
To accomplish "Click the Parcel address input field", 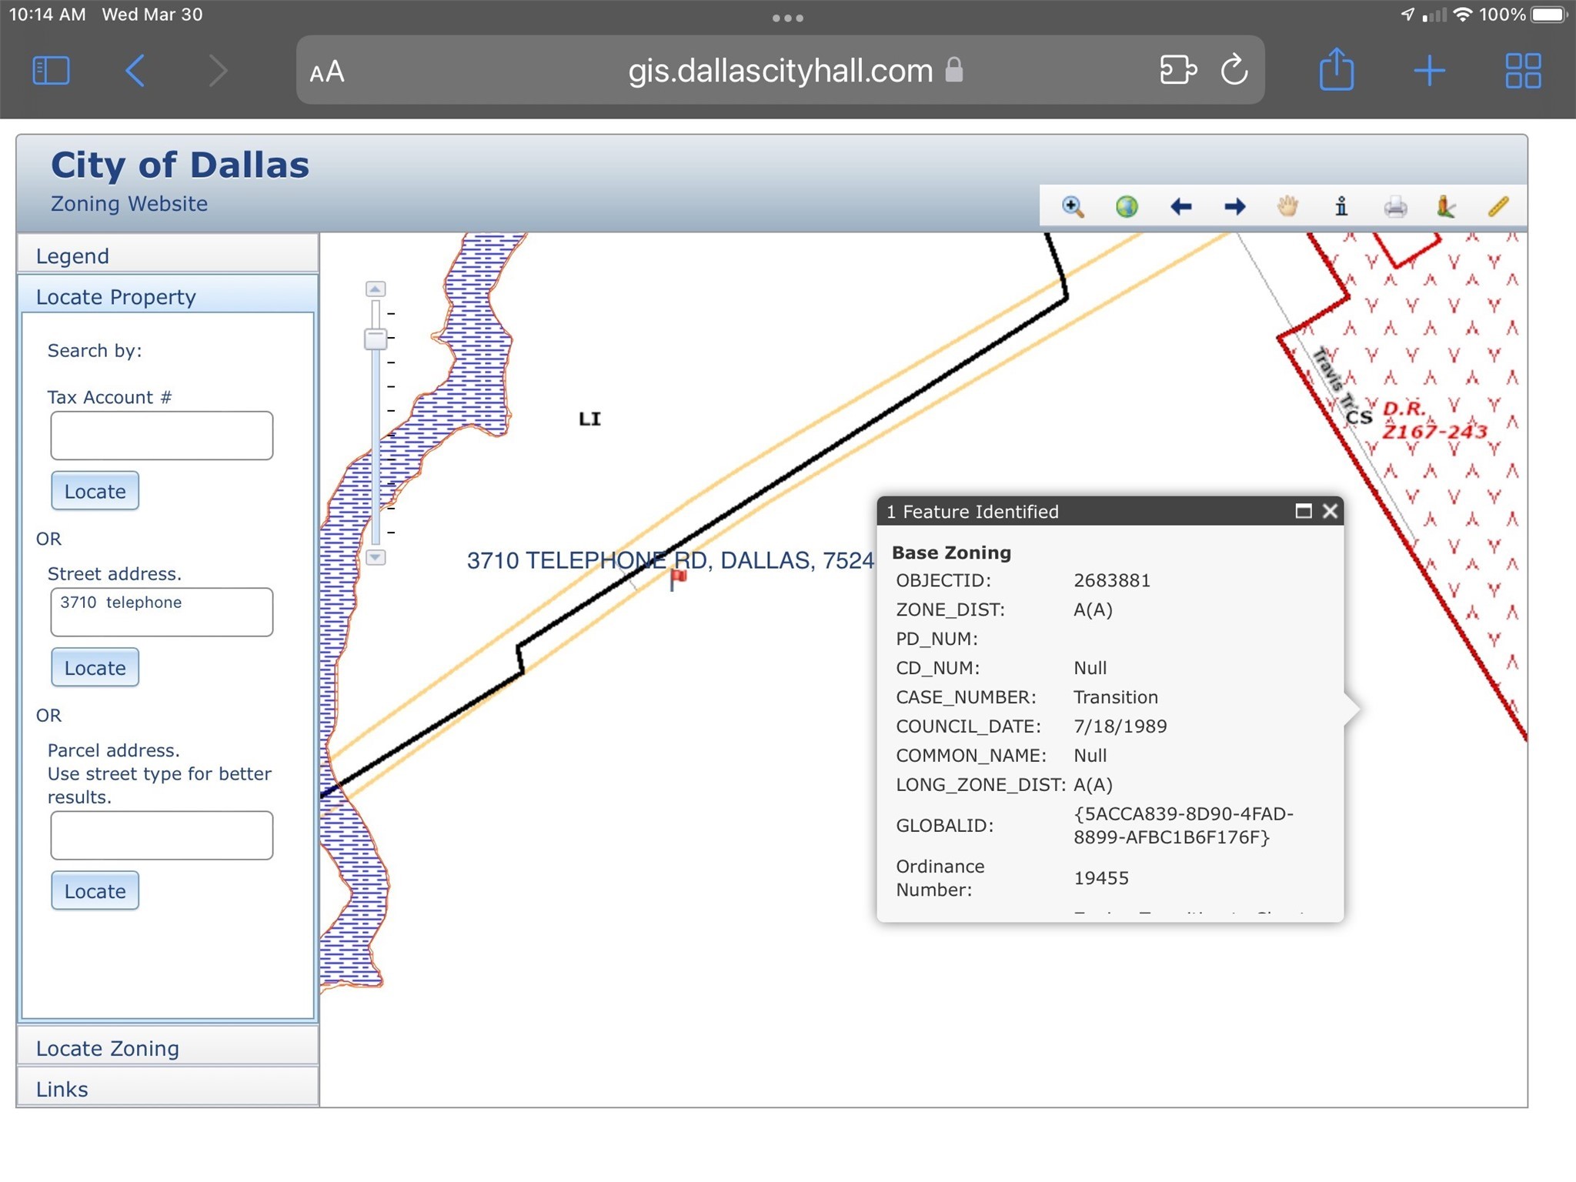I will 162,835.
